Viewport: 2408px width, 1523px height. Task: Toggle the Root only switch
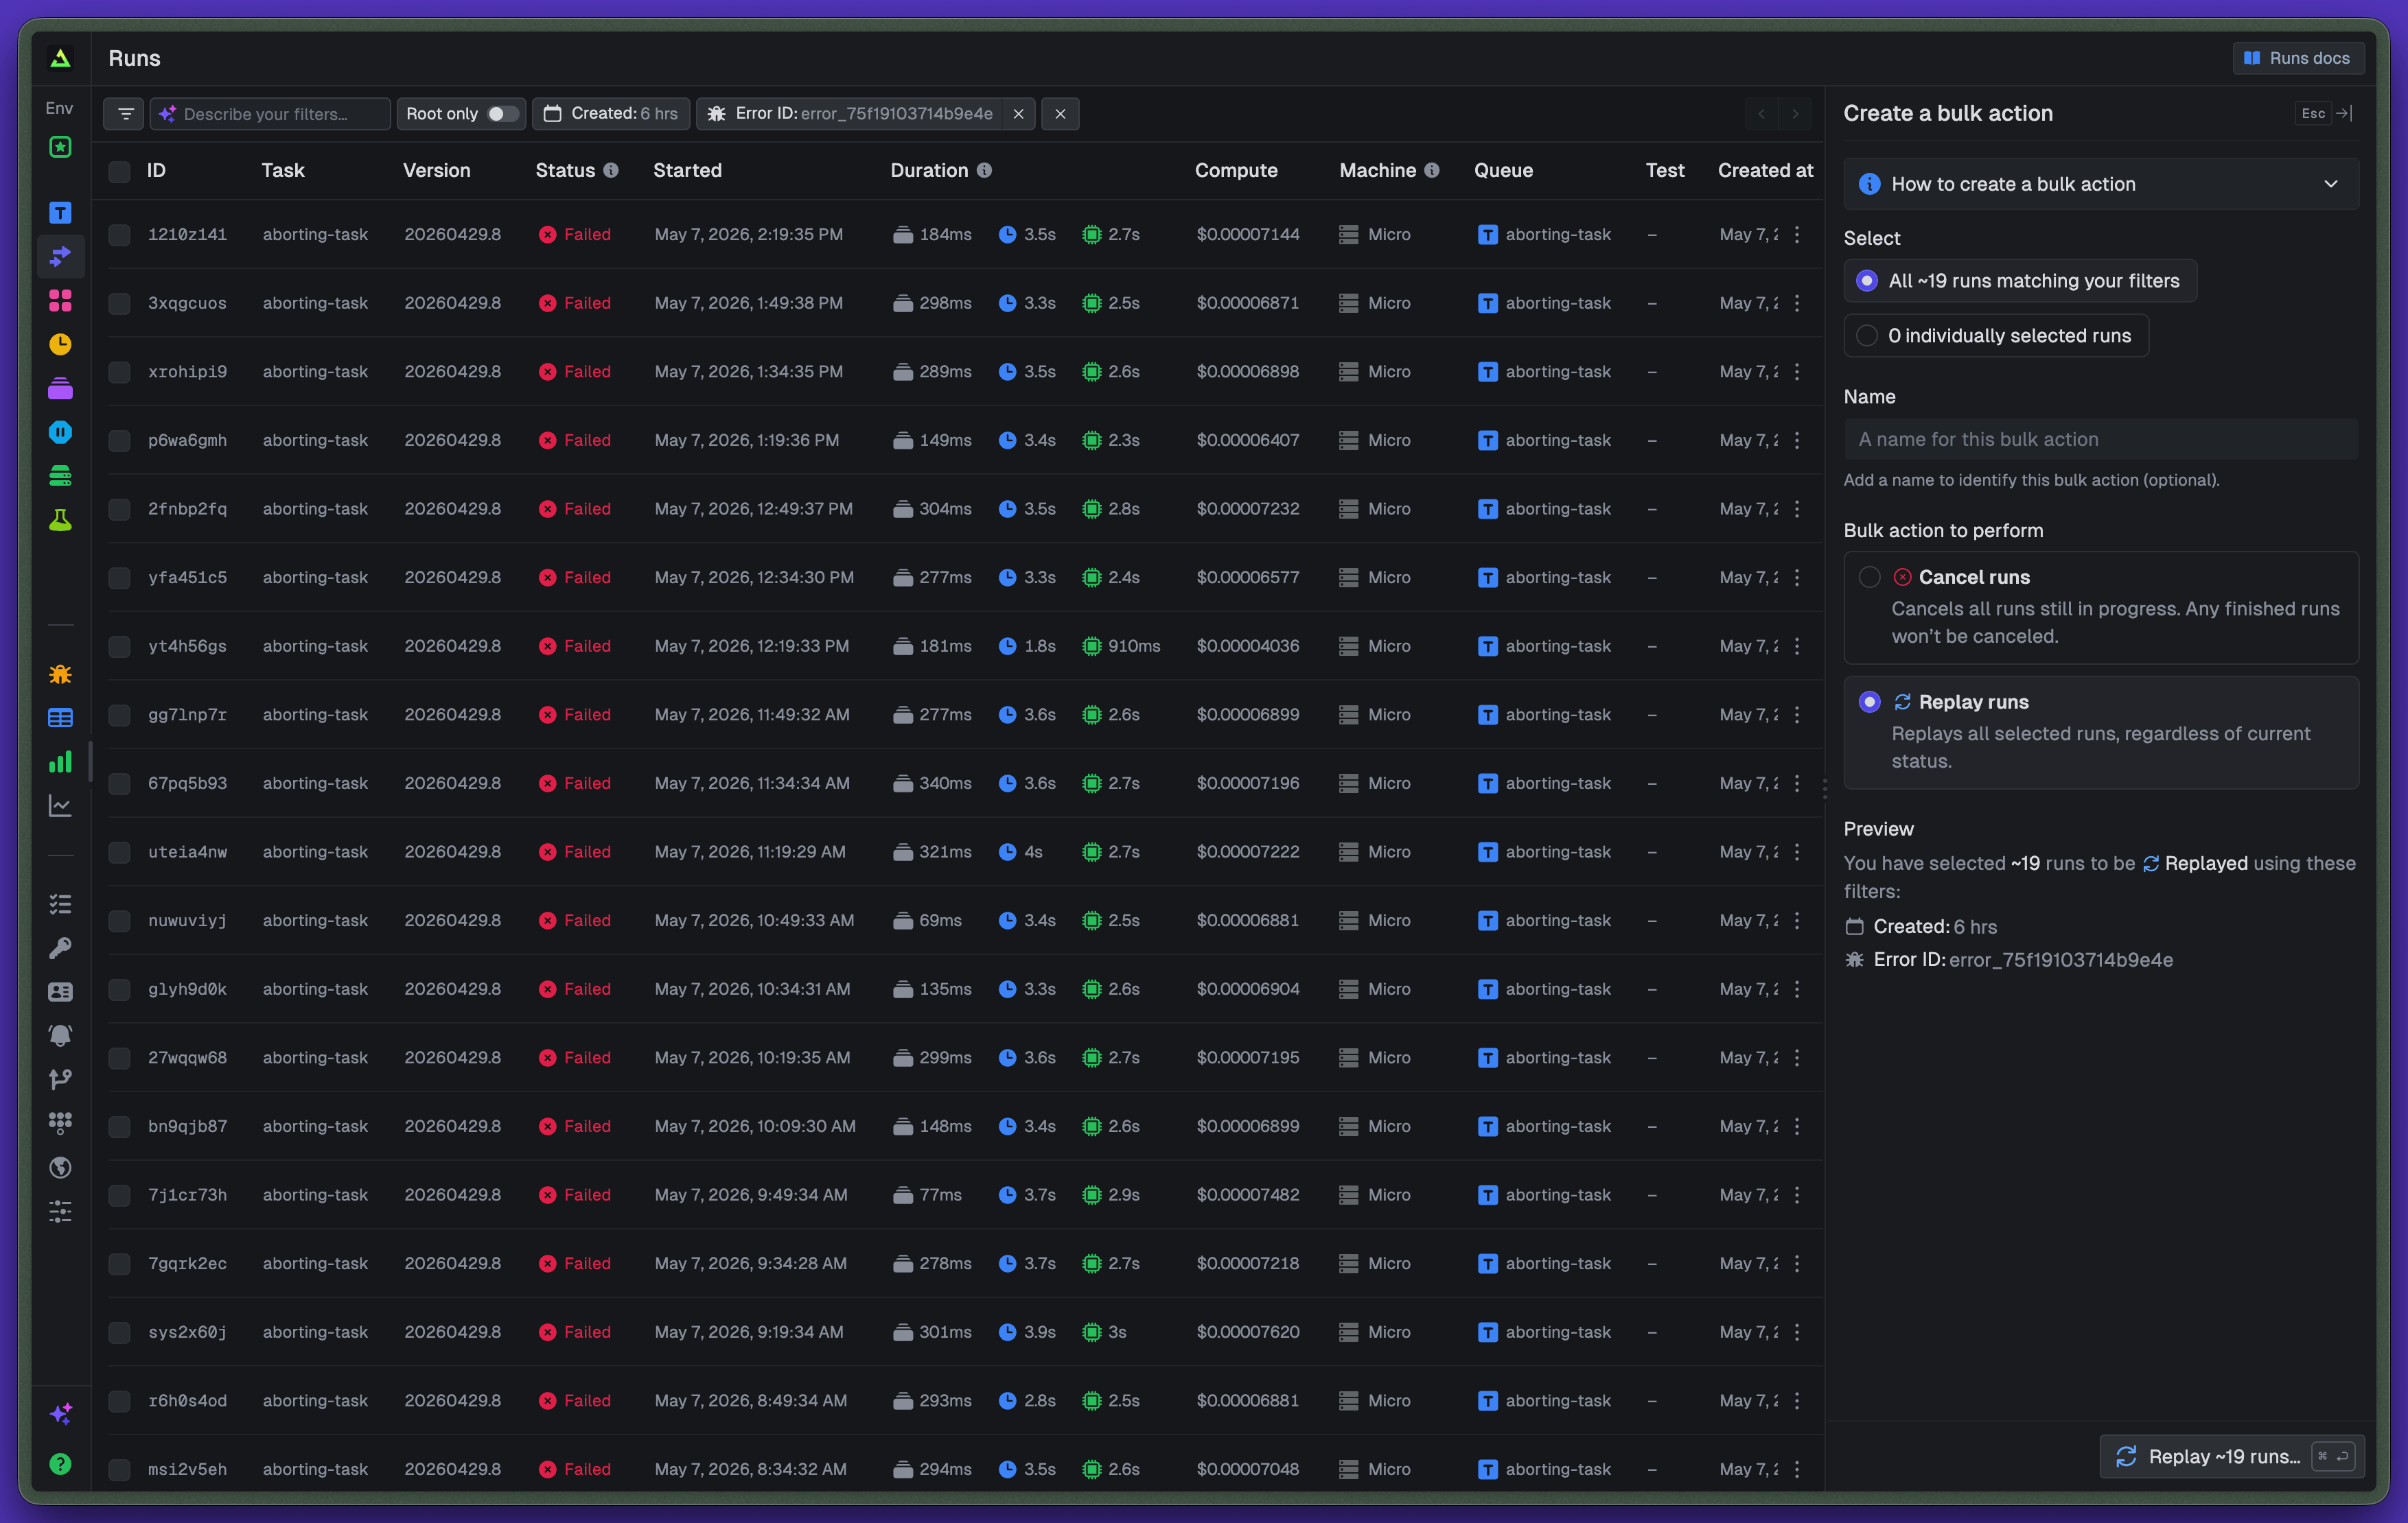click(x=502, y=114)
